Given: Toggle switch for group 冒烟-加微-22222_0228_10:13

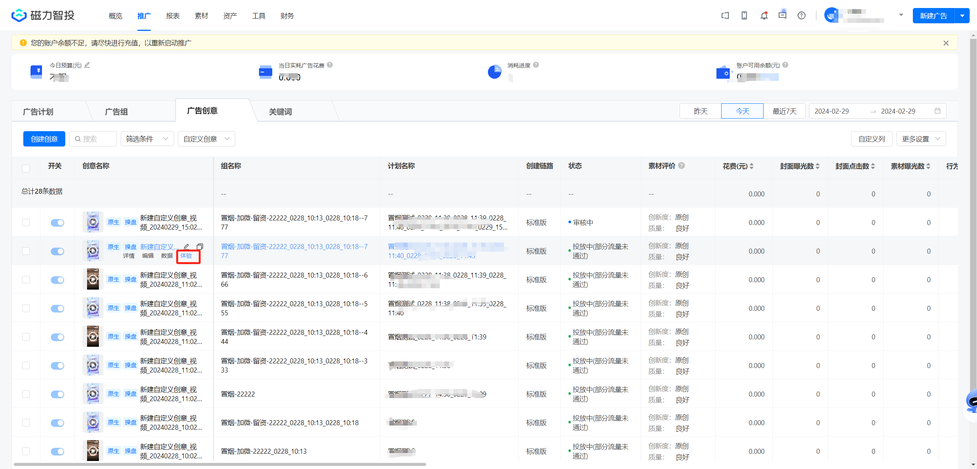Looking at the screenshot, I should pyautogui.click(x=57, y=451).
